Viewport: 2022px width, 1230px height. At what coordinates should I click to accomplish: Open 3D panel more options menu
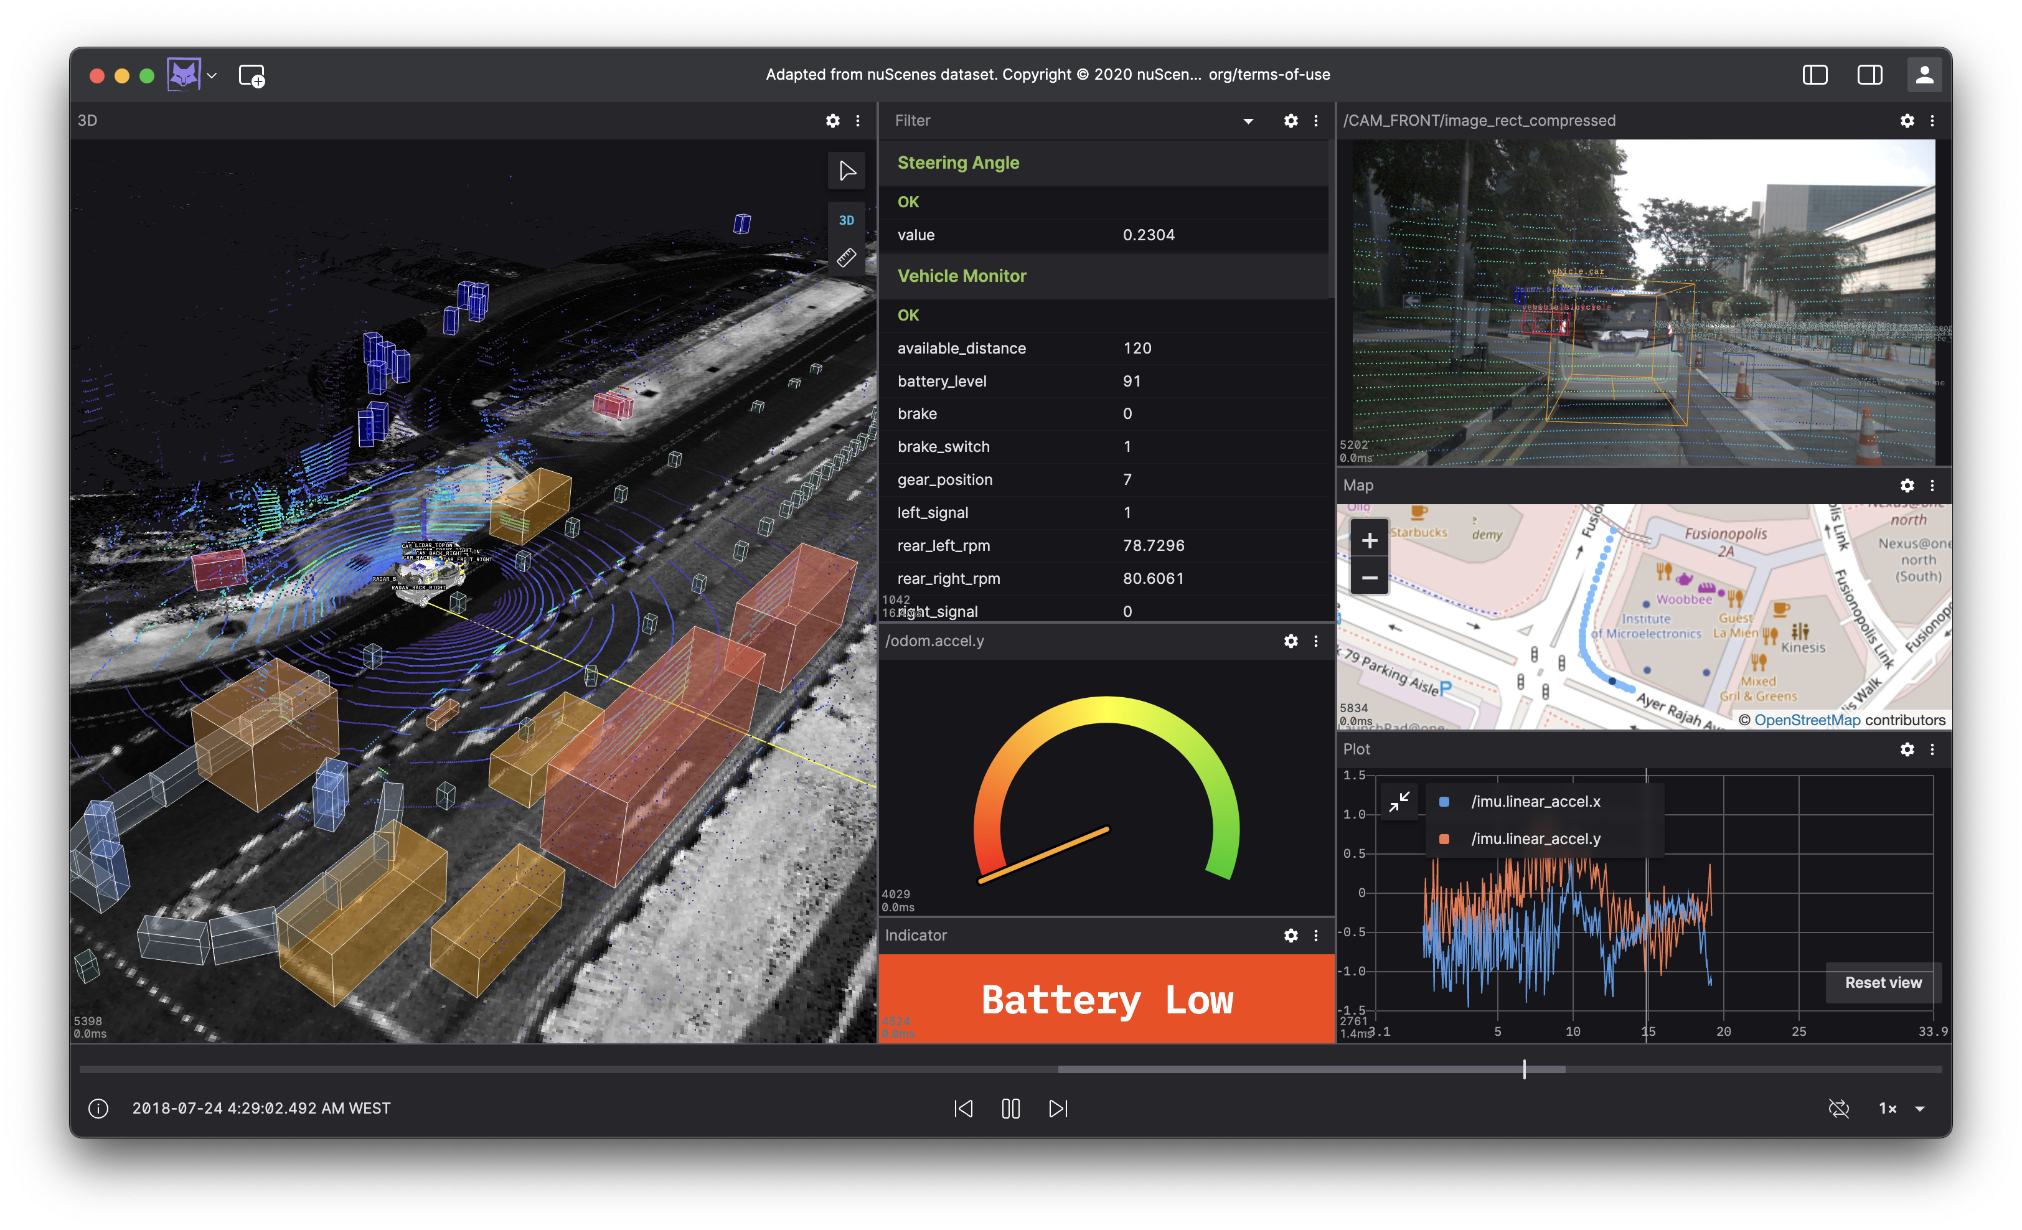click(858, 121)
